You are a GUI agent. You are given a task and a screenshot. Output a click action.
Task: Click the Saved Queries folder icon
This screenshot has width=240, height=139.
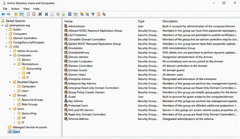[x=3, y=21]
